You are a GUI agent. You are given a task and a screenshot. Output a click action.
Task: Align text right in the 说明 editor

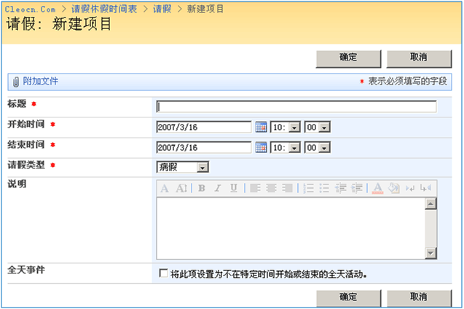[x=287, y=188]
